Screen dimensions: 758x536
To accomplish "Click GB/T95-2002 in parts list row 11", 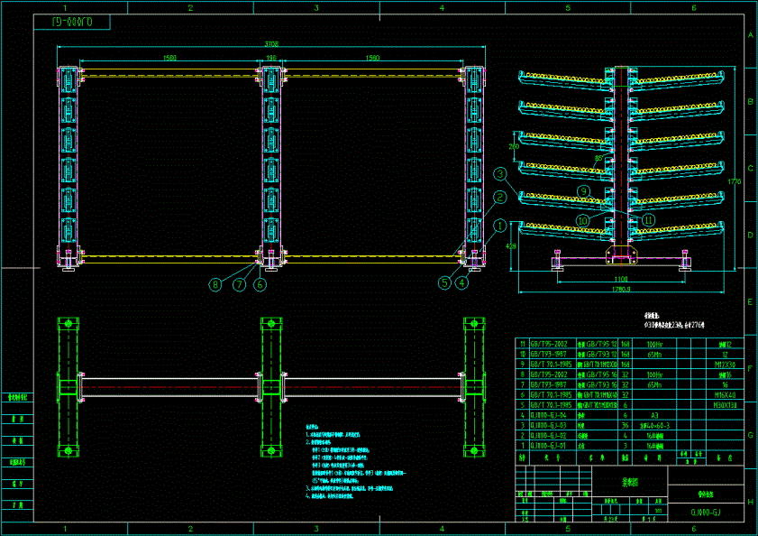I will click(549, 345).
